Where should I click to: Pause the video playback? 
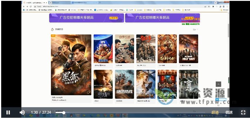[8, 112]
